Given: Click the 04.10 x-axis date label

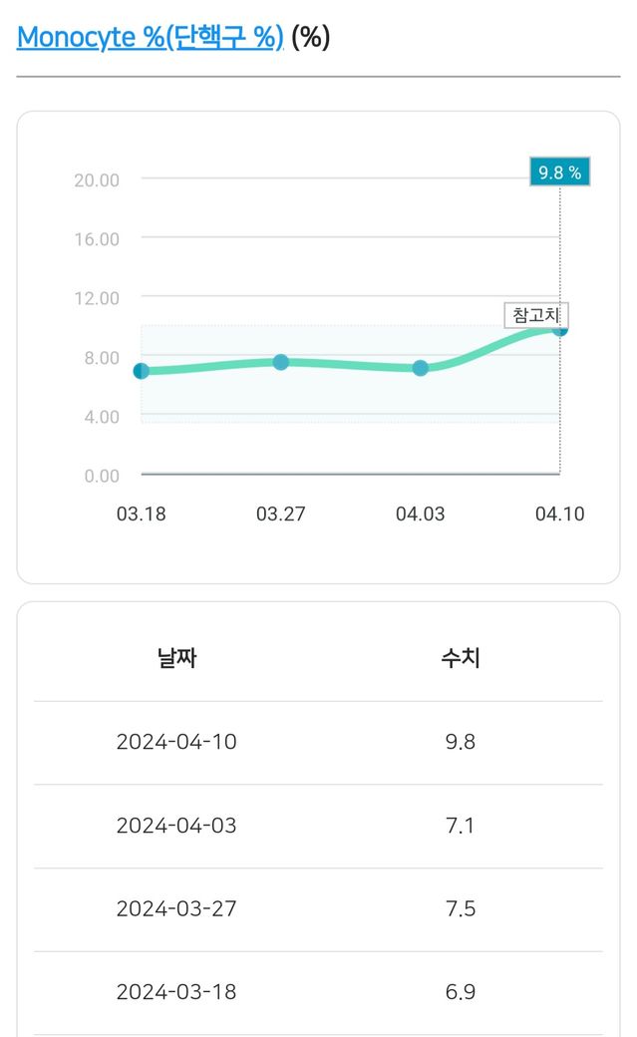Looking at the screenshot, I should click(x=559, y=515).
